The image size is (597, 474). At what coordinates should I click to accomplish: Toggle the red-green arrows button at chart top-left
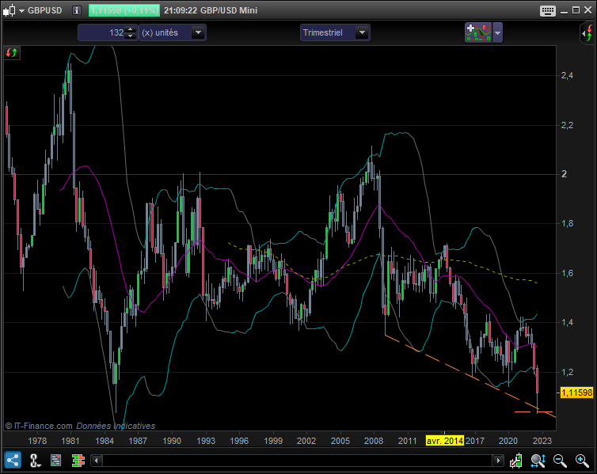coord(12,52)
